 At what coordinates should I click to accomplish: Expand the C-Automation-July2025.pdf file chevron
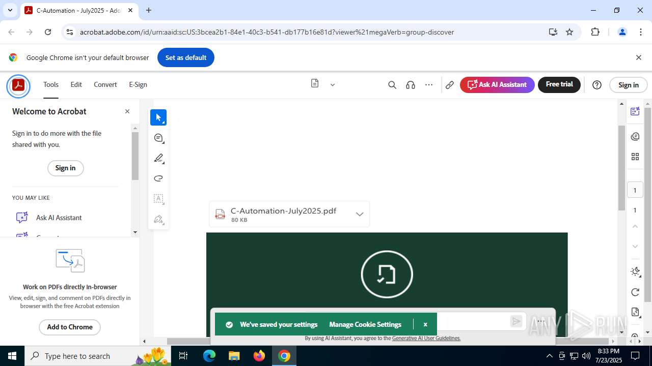360,214
